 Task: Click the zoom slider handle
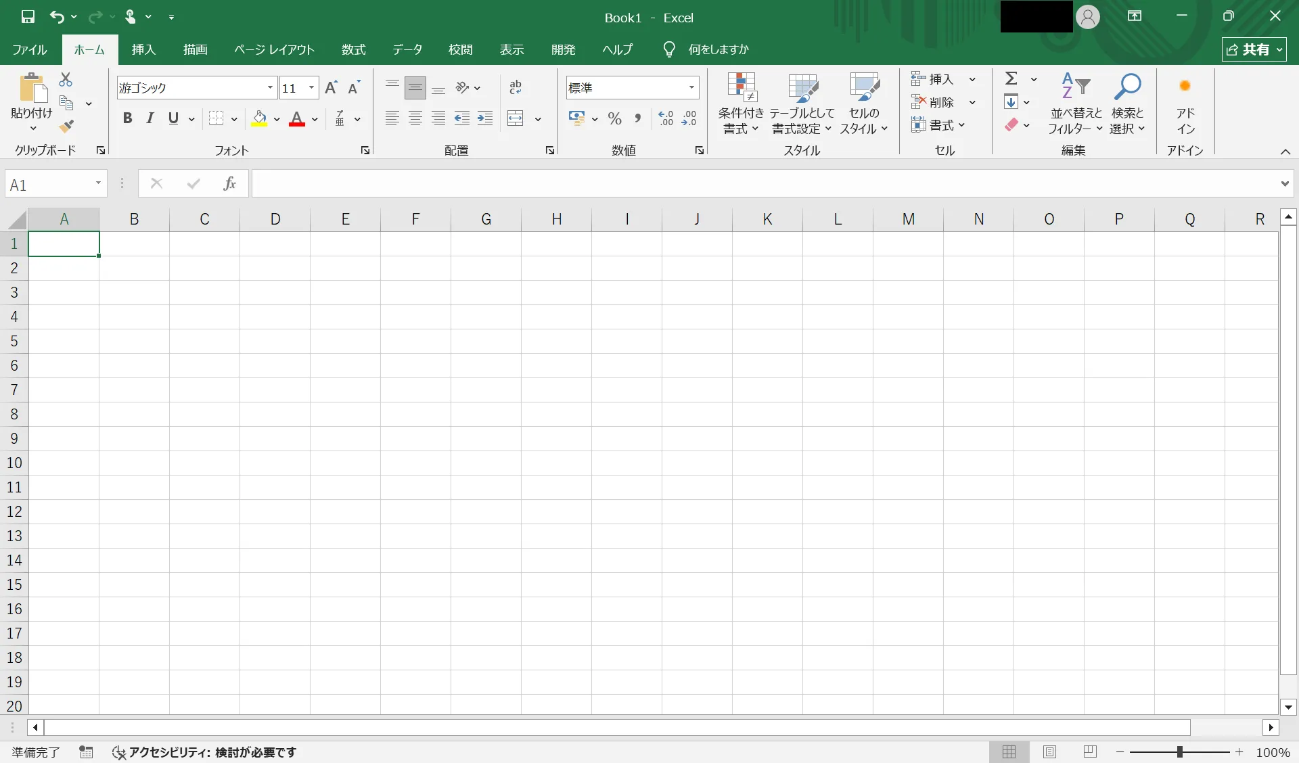[1179, 752]
